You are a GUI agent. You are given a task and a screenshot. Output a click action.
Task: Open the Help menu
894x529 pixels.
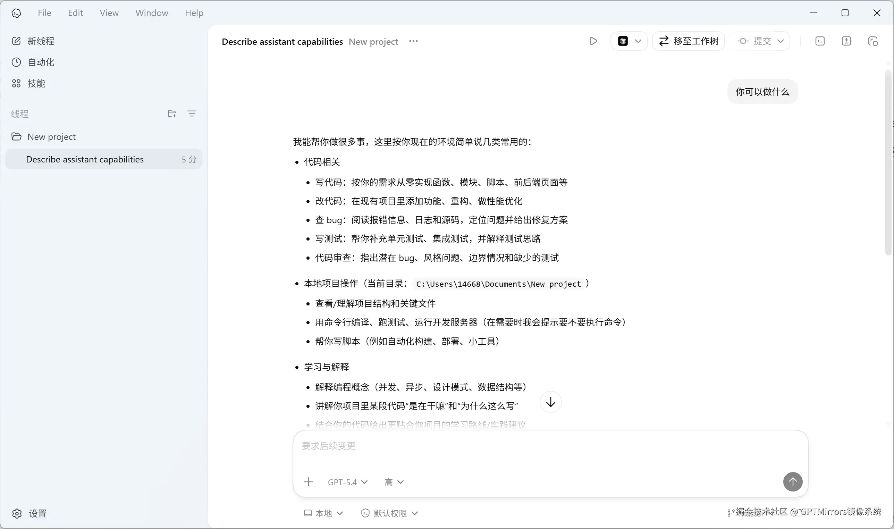pyautogui.click(x=194, y=13)
